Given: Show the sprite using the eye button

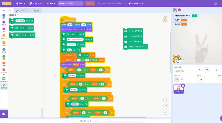Looking at the screenshot, I should [x=177, y=79].
